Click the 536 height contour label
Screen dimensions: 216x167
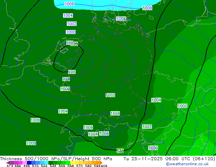tap(120, 151)
